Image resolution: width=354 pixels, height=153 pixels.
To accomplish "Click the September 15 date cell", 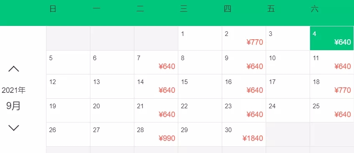I will [200, 86].
